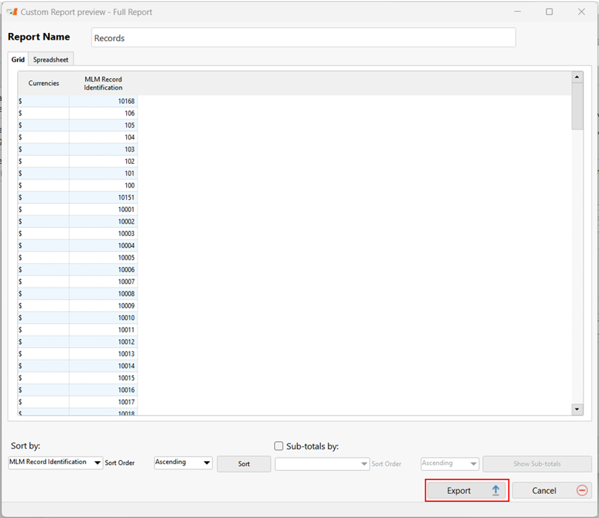
Task: Open the Ascending sort order dropdown
Action: (206, 463)
